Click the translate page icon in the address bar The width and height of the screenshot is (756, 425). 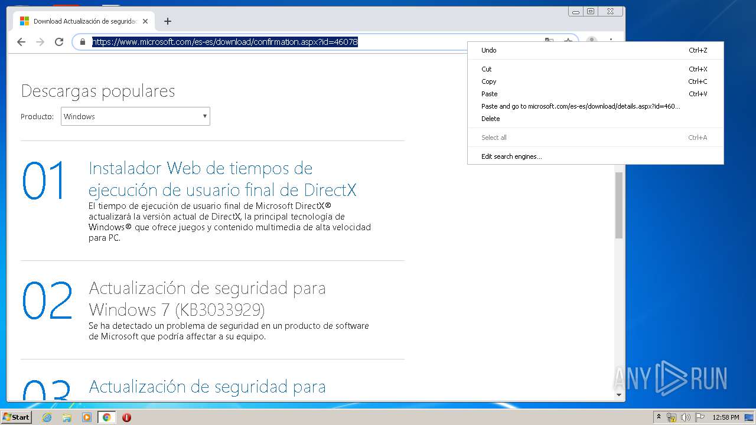(549, 41)
